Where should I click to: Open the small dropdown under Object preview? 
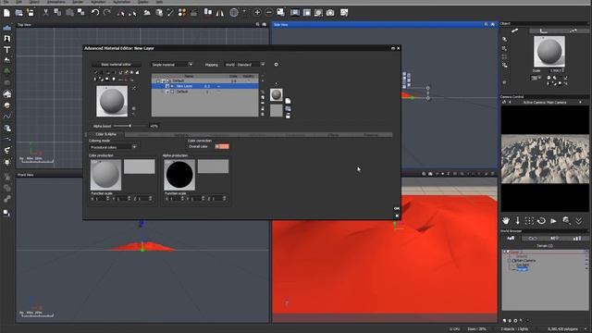coord(535,78)
